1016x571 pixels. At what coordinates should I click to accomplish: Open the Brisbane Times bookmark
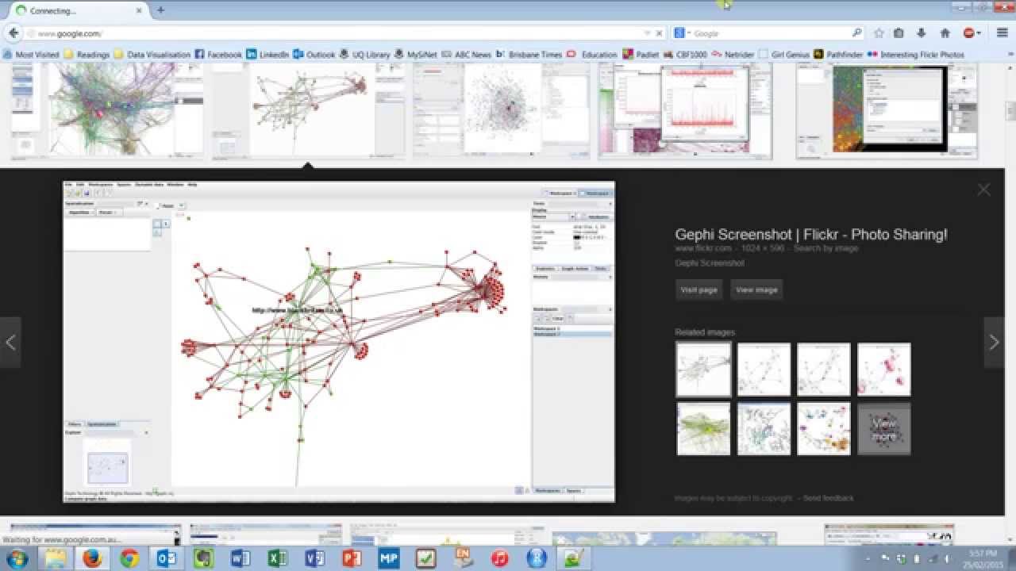pyautogui.click(x=529, y=55)
